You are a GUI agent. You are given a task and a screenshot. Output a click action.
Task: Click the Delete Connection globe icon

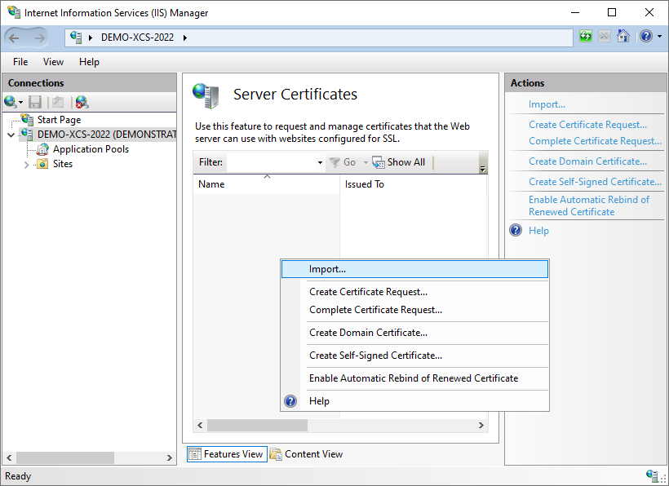tap(82, 102)
